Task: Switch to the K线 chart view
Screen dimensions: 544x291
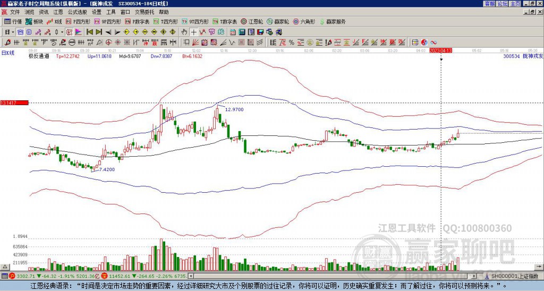Action: point(54,21)
